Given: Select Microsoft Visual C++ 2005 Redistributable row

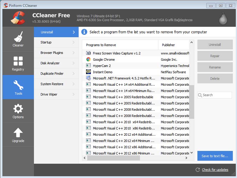Looking at the screenshot, I should click(x=136, y=97).
